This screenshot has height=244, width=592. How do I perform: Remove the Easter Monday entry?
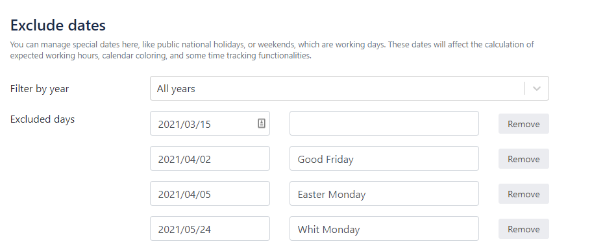[523, 194]
